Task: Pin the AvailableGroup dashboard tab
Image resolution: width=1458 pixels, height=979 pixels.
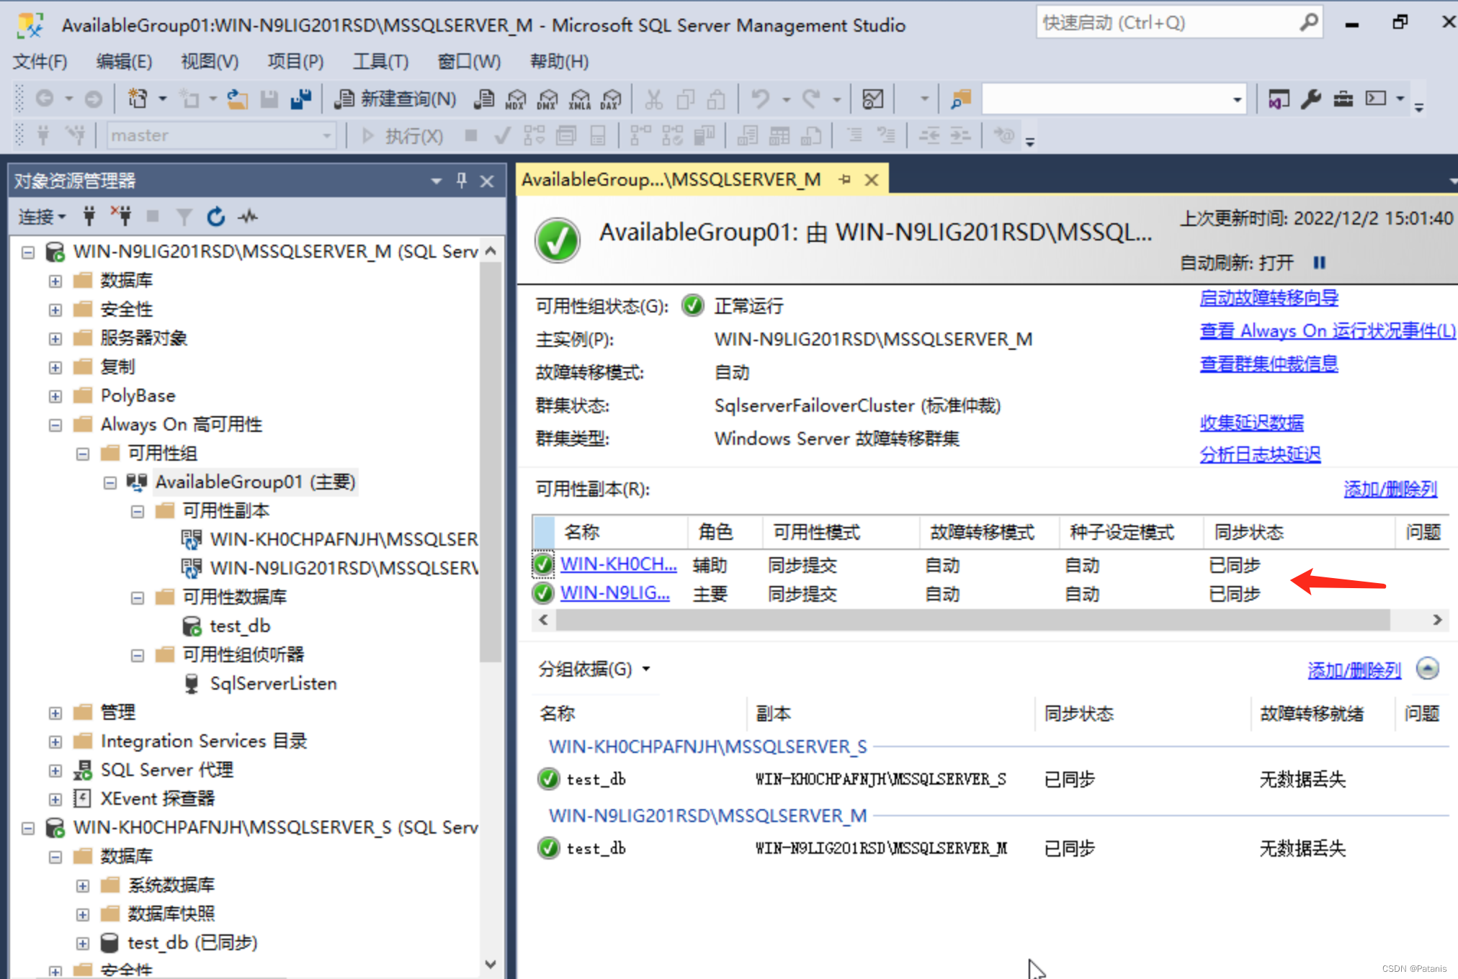Action: 845,180
